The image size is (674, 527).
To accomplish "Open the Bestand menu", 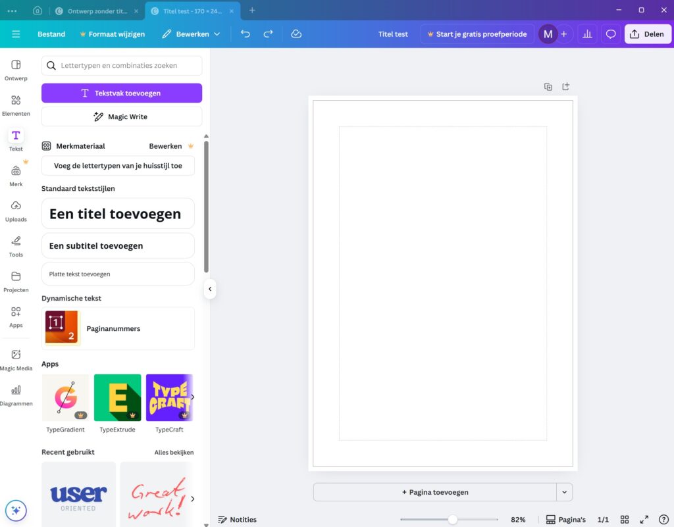I will pyautogui.click(x=51, y=34).
